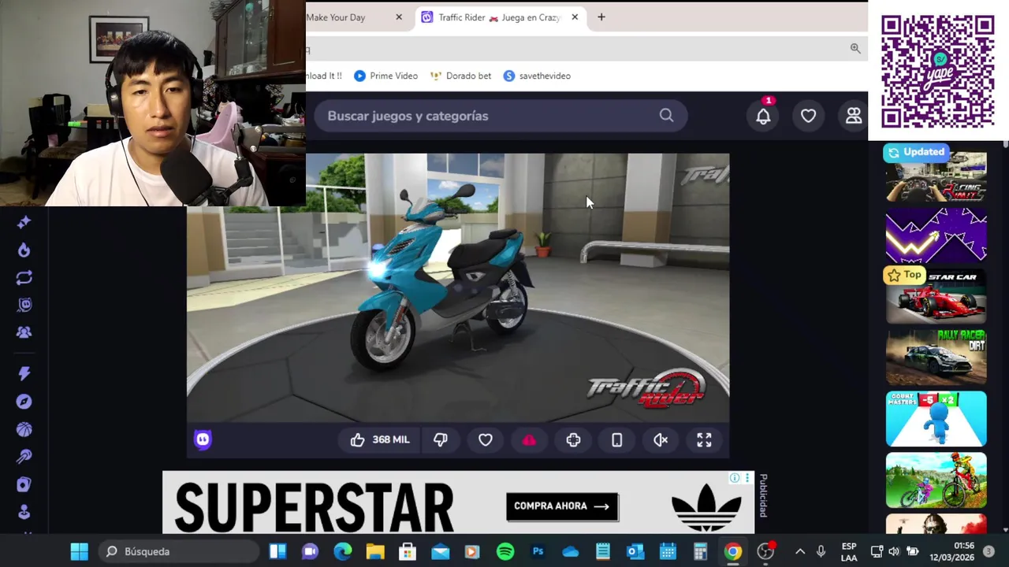Viewport: 1009px width, 567px height.
Task: Open the loop-arrows Updated sidebar icon
Action: tap(24, 277)
